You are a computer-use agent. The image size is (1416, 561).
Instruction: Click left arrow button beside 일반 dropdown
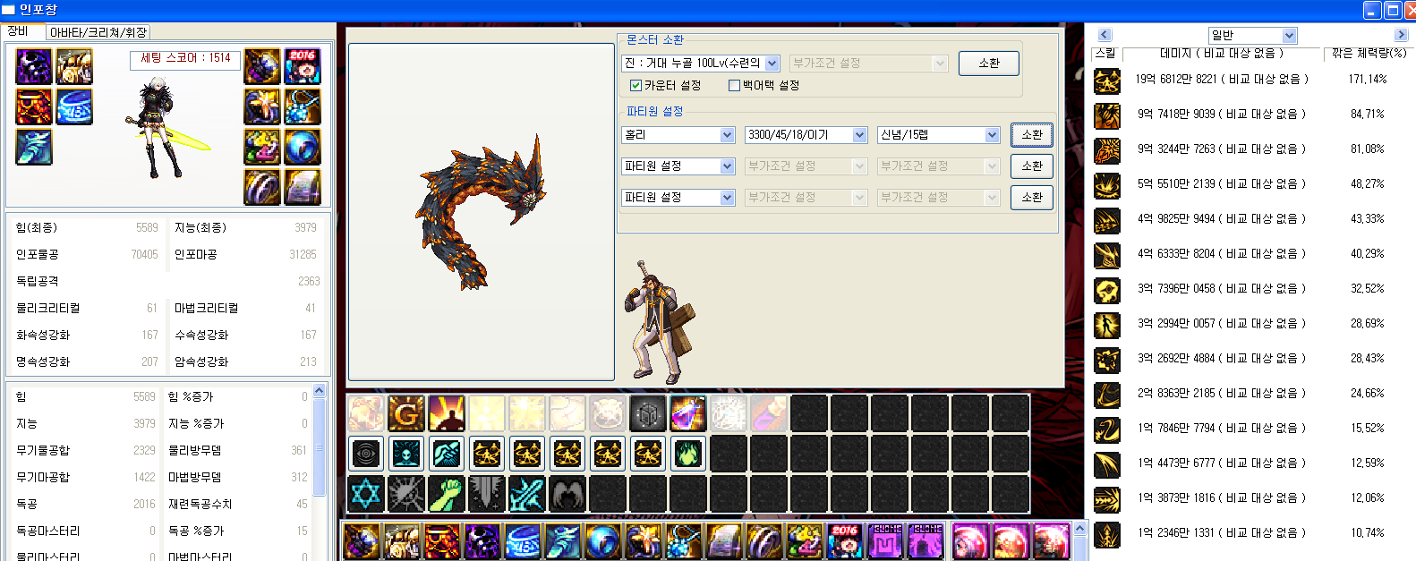1105,35
